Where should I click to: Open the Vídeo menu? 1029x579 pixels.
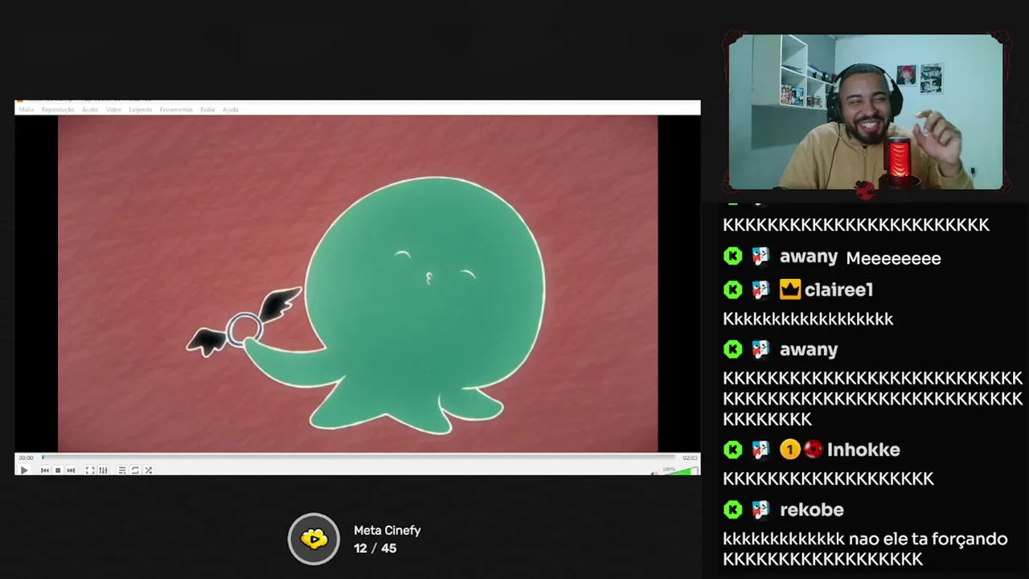[x=114, y=109]
